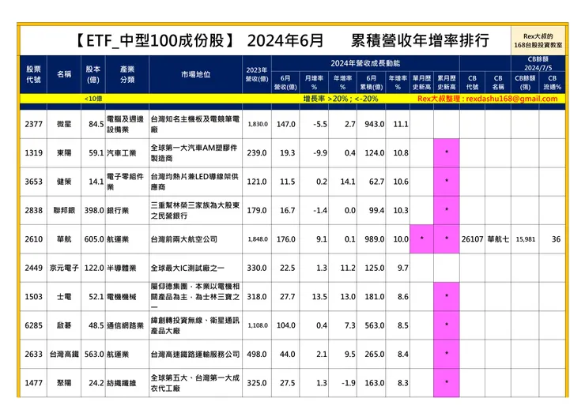Select stock code 2449 cell

coord(33,268)
